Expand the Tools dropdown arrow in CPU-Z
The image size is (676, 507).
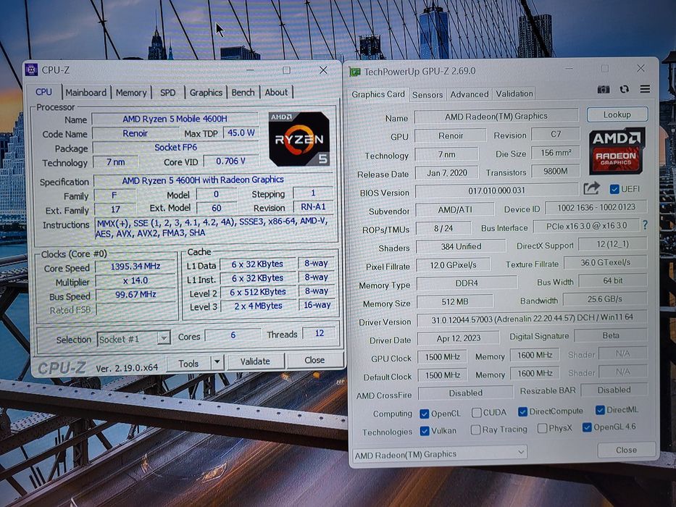(217, 362)
